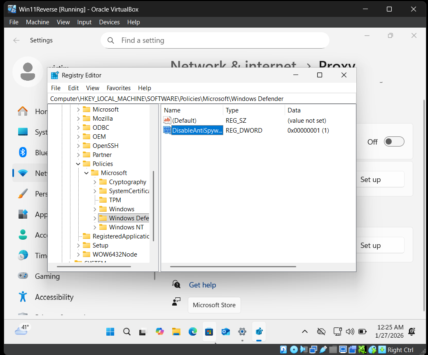Open the Favorites menu in Registry Editor
This screenshot has width=428, height=355.
click(118, 88)
